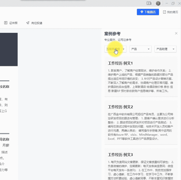This screenshot has width=181, height=180.
Task: Click the 例文2 paragraph about 广西金中软件
Action: (141, 127)
